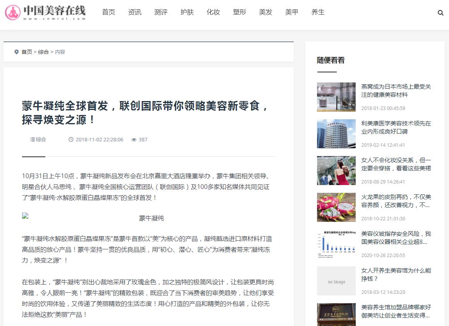Open article 火龙果的皮别再扔

pyautogui.click(x=396, y=201)
